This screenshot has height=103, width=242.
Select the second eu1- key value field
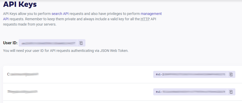(190, 92)
